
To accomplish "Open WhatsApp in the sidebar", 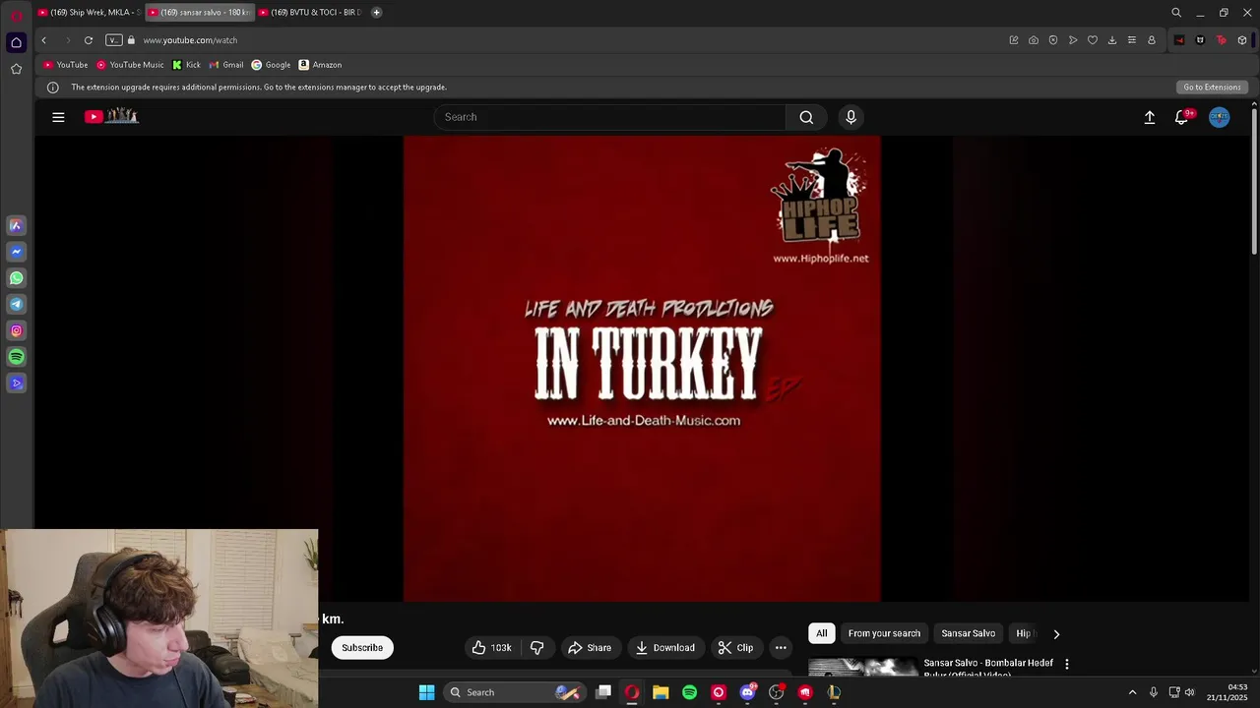I will tap(16, 278).
